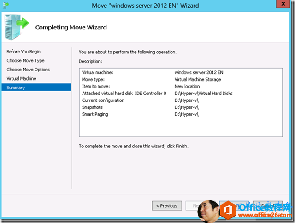Click the wizard icon in the title bar
The width and height of the screenshot is (295, 223).
coord(6,5)
